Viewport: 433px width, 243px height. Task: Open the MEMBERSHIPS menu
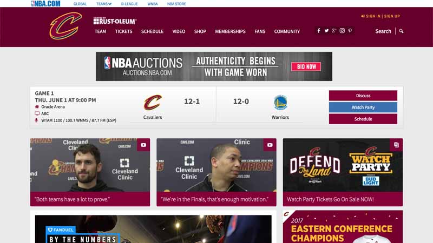[x=231, y=31]
